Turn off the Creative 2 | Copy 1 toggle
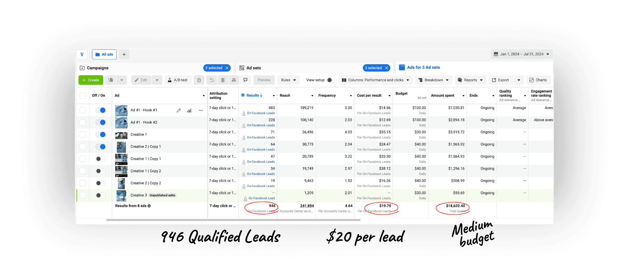Viewport: 629px width, 278px height. [x=101, y=147]
